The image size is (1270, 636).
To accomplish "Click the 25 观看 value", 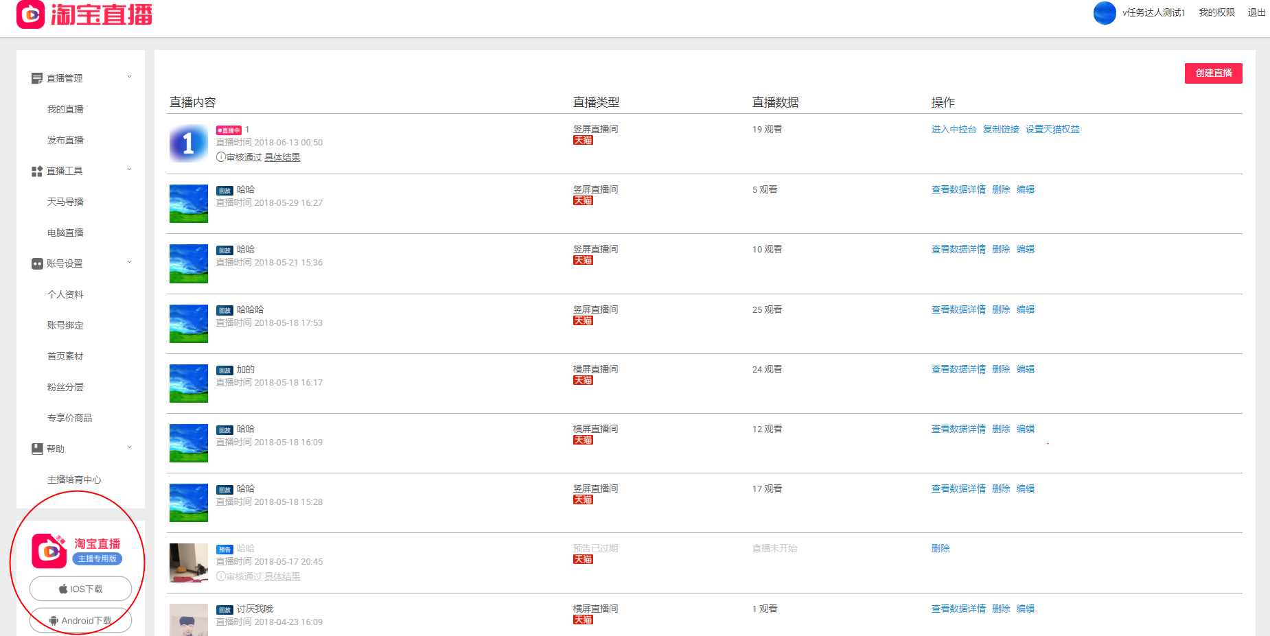I will click(x=767, y=309).
